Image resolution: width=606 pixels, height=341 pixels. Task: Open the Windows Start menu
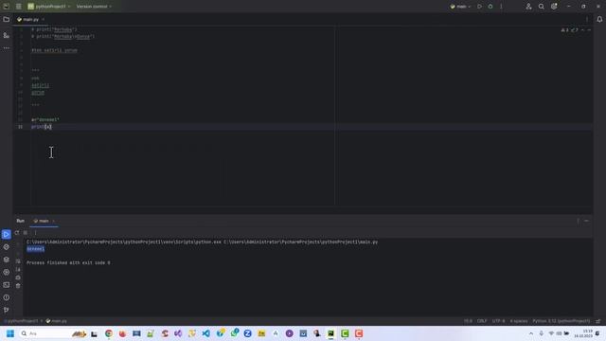click(10, 333)
